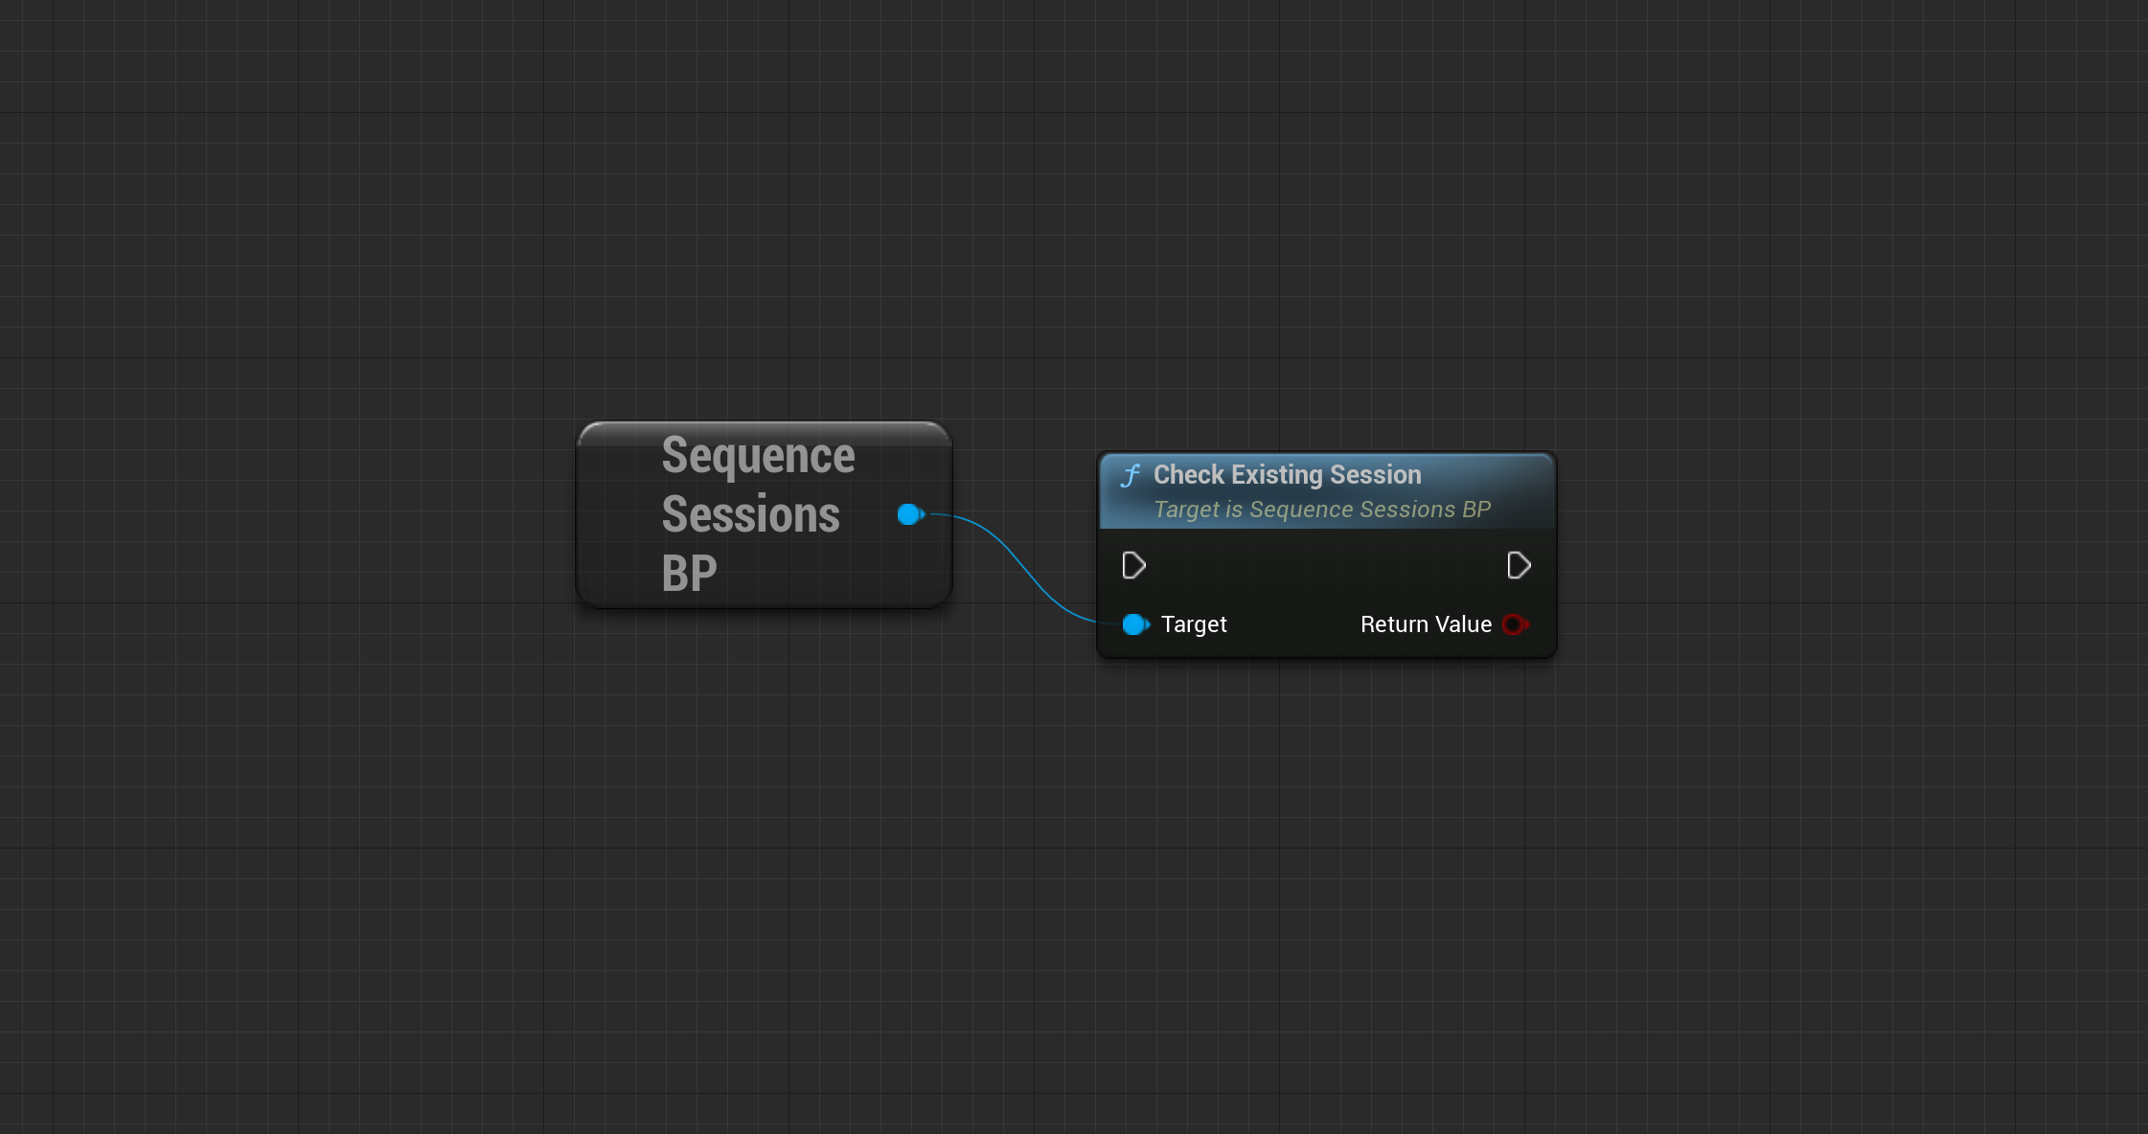Click the Sequence Sessions BP blue output pin
This screenshot has height=1134, width=2148.
tap(911, 514)
